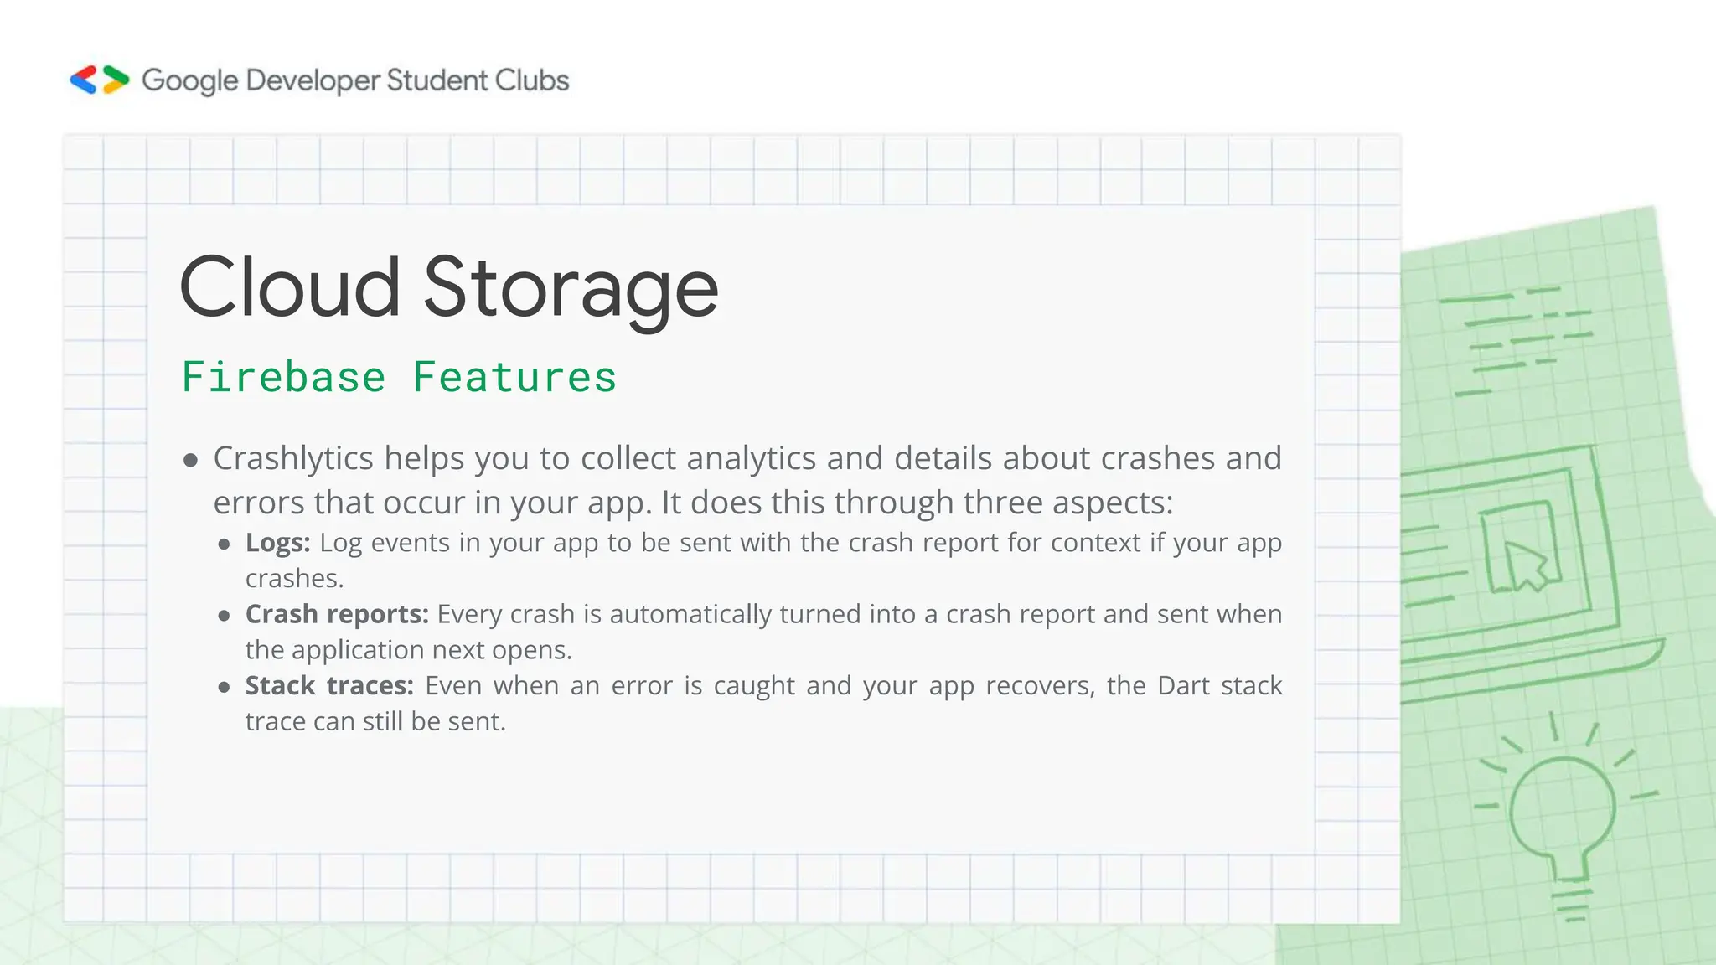Click the bold Logs: label
Screen dimensions: 1716x965
[x=278, y=543]
